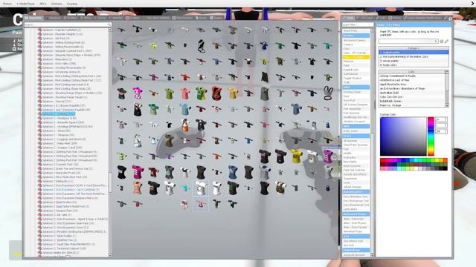Click the tool quick filter field

click(x=358, y=24)
